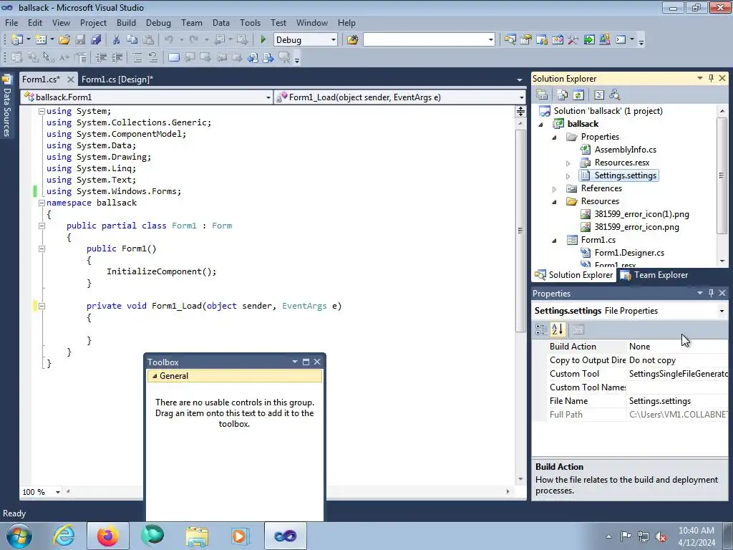This screenshot has height=550, width=733.
Task: Close the Form1.cs* editor tab
Action: pos(70,79)
